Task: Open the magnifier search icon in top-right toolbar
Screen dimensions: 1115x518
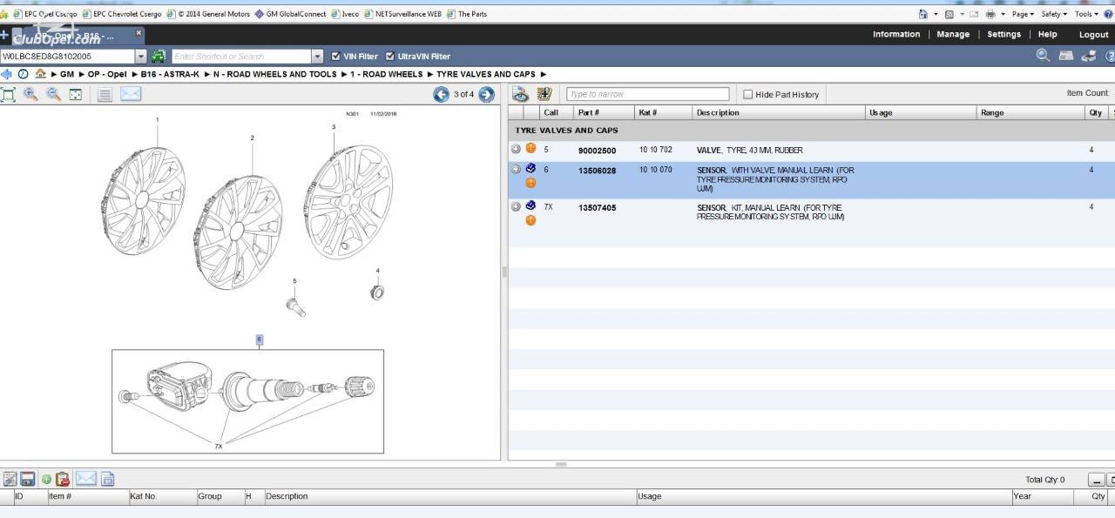Action: pos(1043,56)
